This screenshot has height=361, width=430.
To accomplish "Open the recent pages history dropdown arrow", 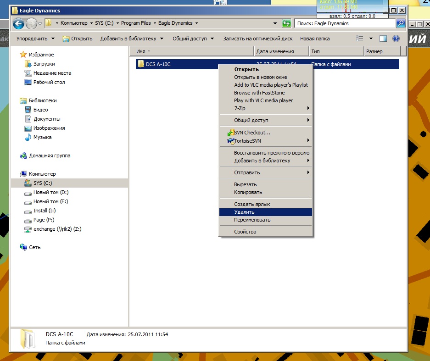I will 40,23.
